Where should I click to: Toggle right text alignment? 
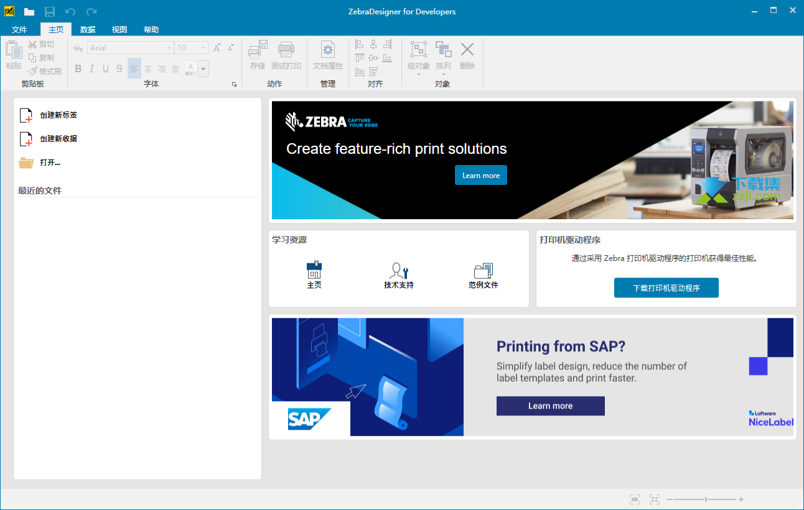(162, 68)
